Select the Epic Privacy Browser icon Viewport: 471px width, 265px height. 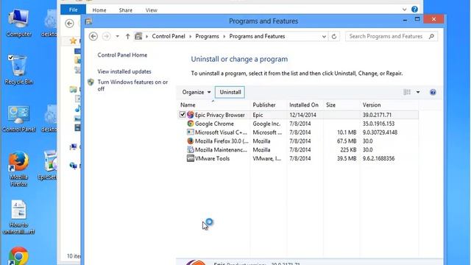point(191,115)
